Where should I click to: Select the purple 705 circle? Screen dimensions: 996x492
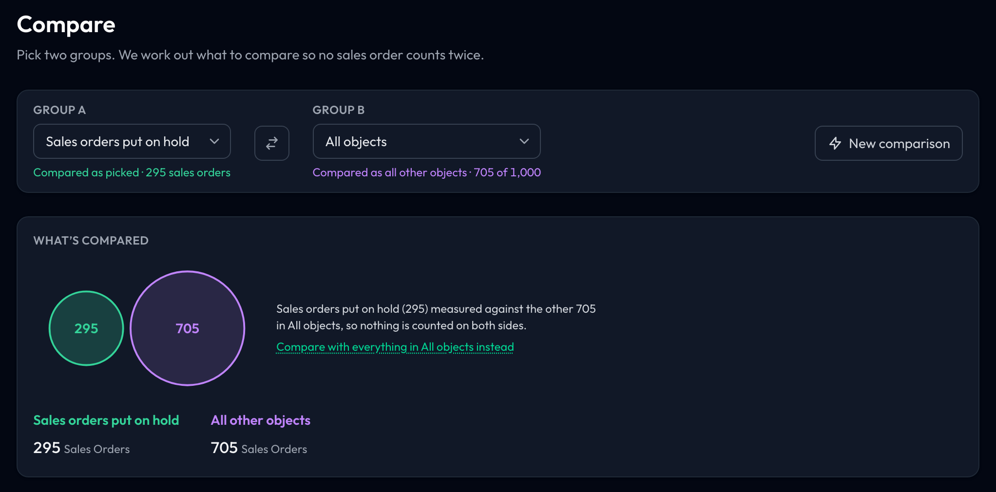(x=188, y=328)
